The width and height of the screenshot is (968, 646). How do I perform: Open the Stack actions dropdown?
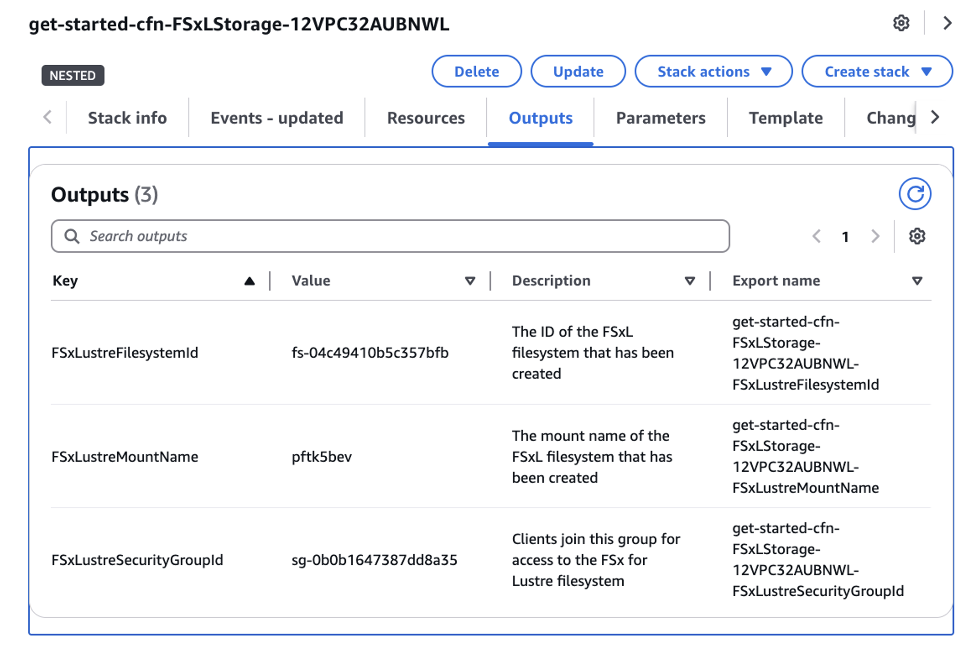pos(713,71)
